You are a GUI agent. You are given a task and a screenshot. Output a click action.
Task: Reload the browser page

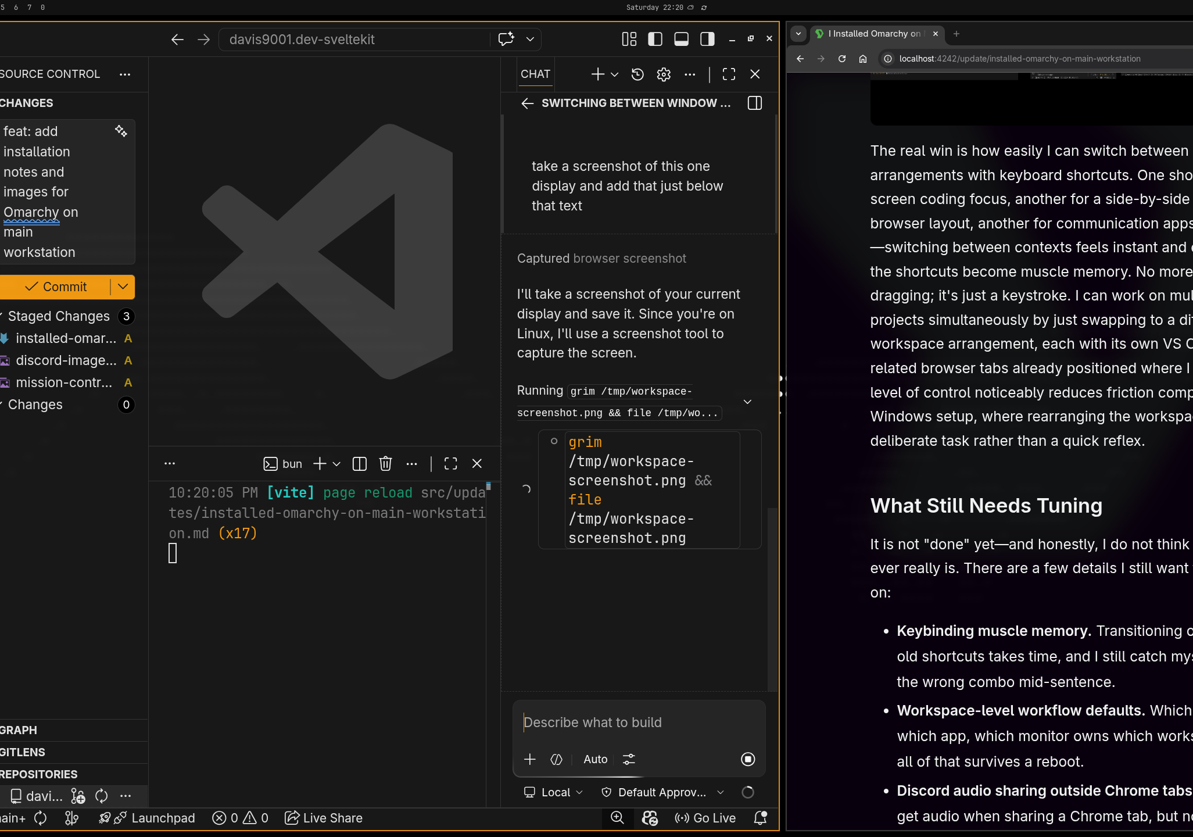pos(842,59)
